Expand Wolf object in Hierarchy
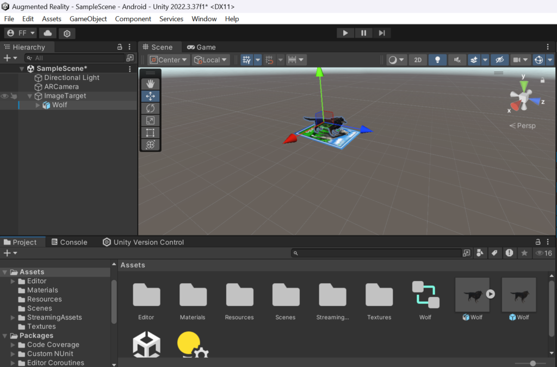The width and height of the screenshot is (557, 367). 38,105
